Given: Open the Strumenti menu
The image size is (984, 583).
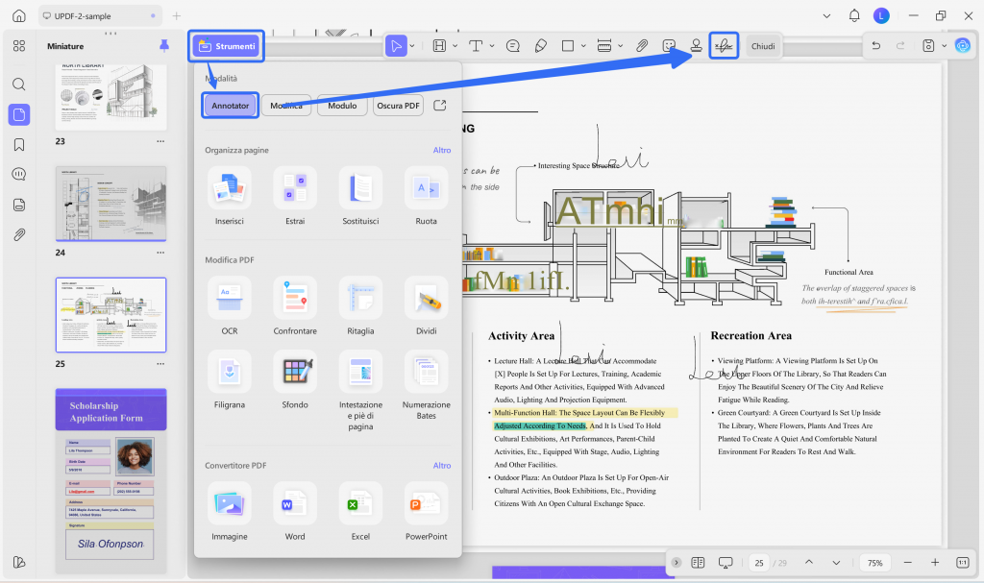Looking at the screenshot, I should click(x=227, y=46).
